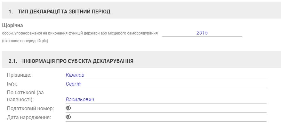
Task: Click the Податковий номер label
Action: pyautogui.click(x=30, y=108)
